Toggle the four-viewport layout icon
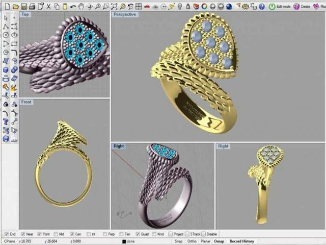This screenshot has width=326, height=245. pos(139,7)
